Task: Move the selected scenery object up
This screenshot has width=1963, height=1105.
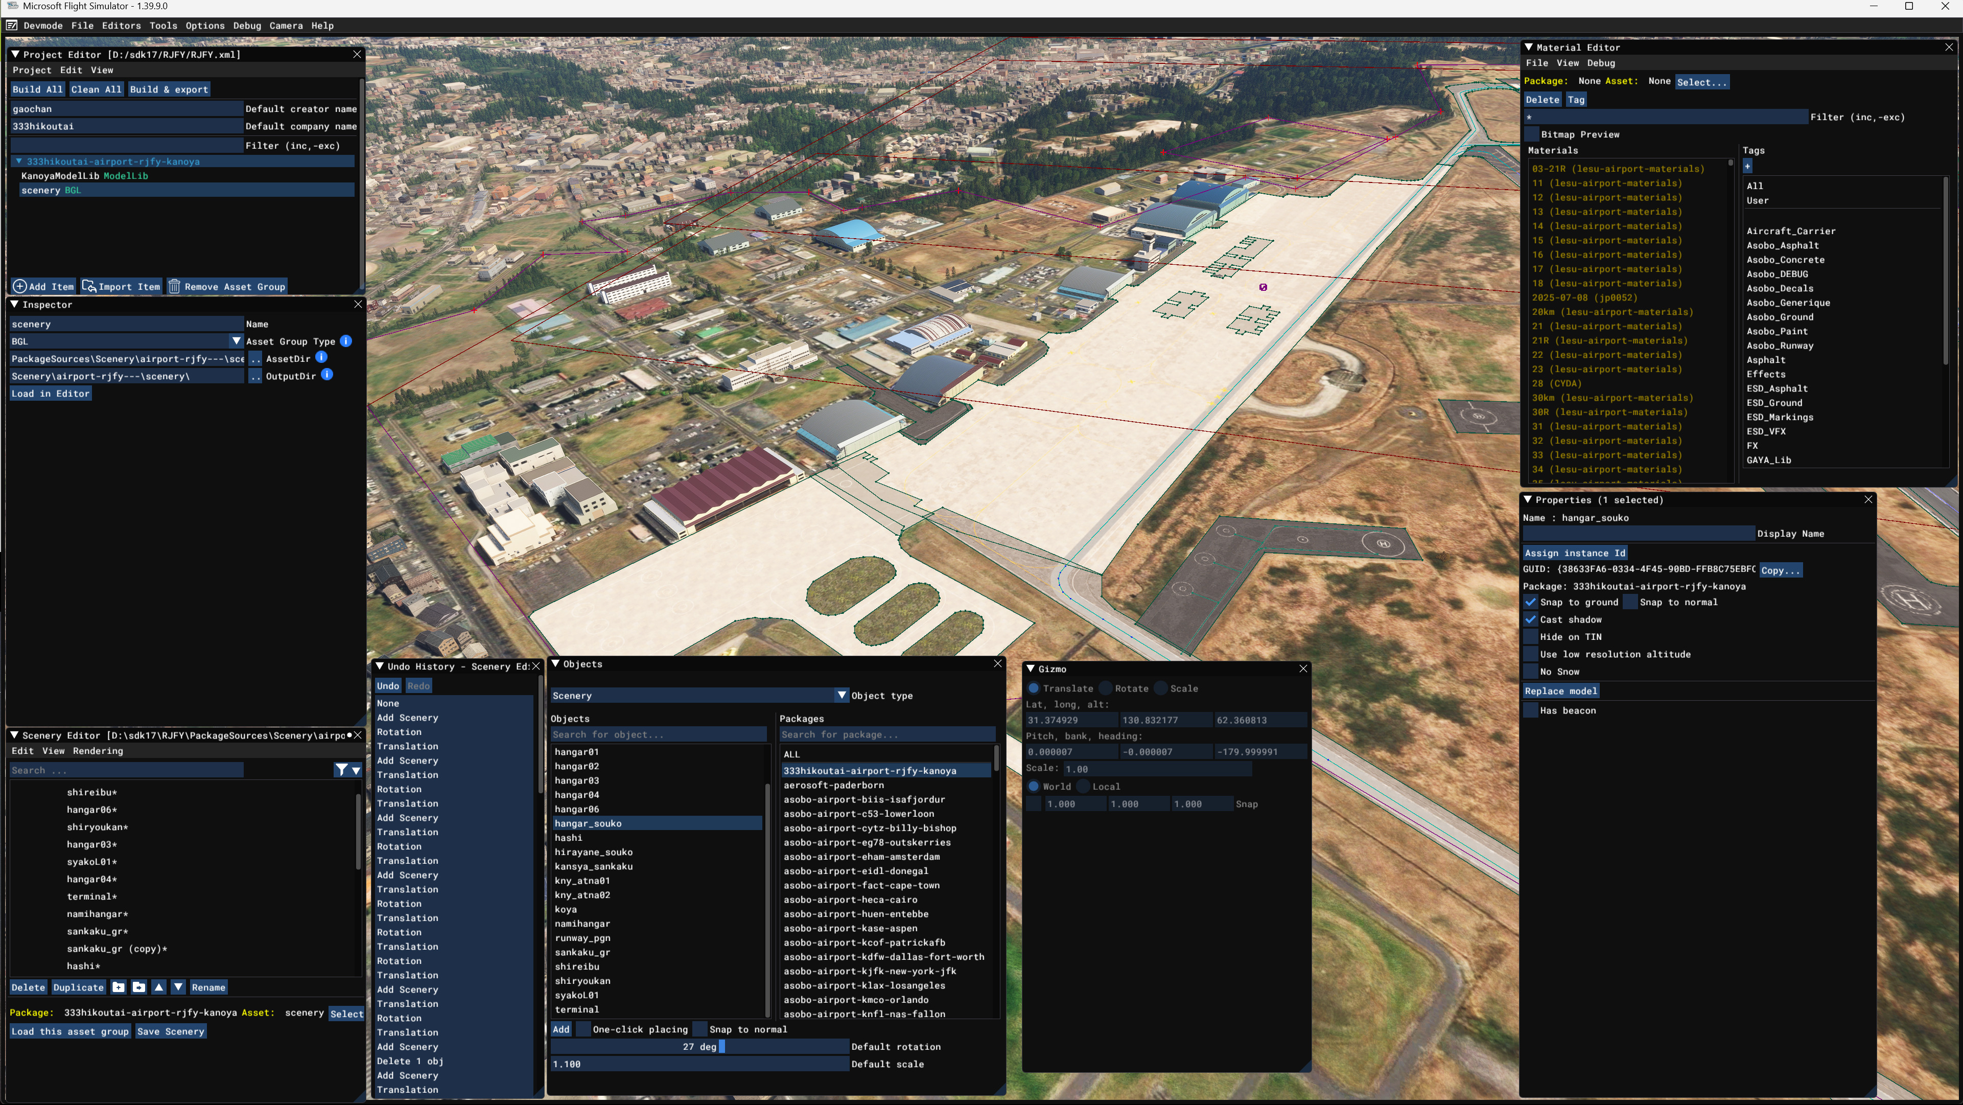Action: [x=158, y=987]
